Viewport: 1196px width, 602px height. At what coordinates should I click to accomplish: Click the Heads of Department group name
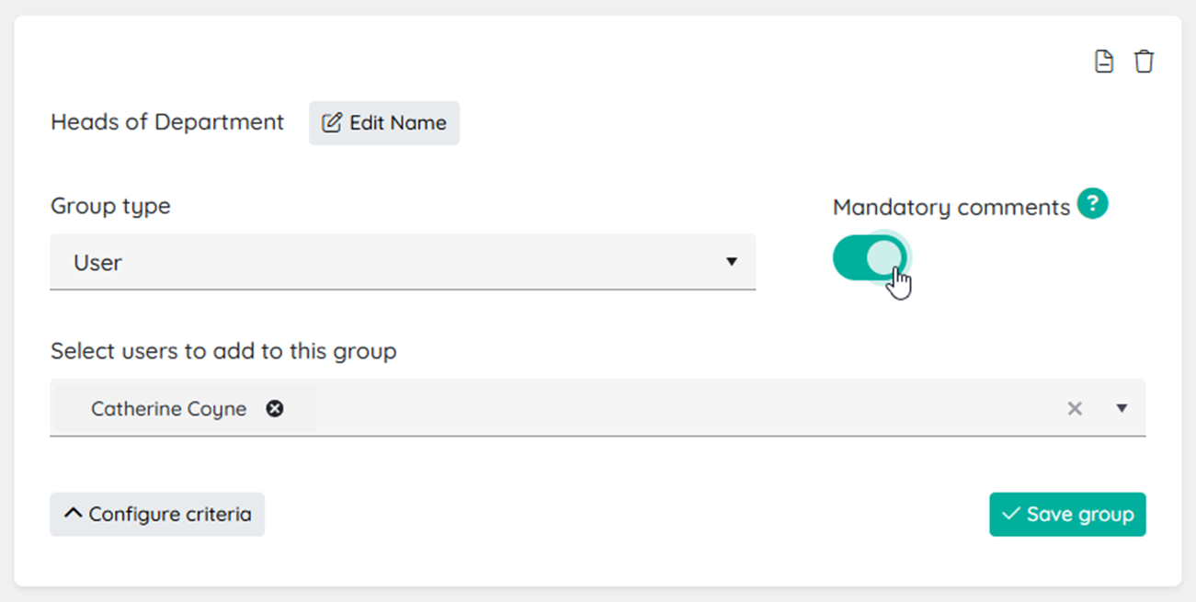[167, 122]
